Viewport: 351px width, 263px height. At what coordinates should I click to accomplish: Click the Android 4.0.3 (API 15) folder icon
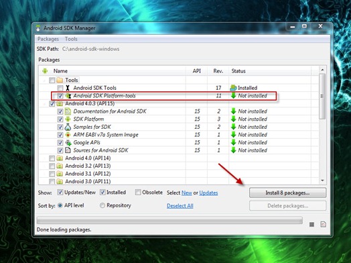point(60,103)
